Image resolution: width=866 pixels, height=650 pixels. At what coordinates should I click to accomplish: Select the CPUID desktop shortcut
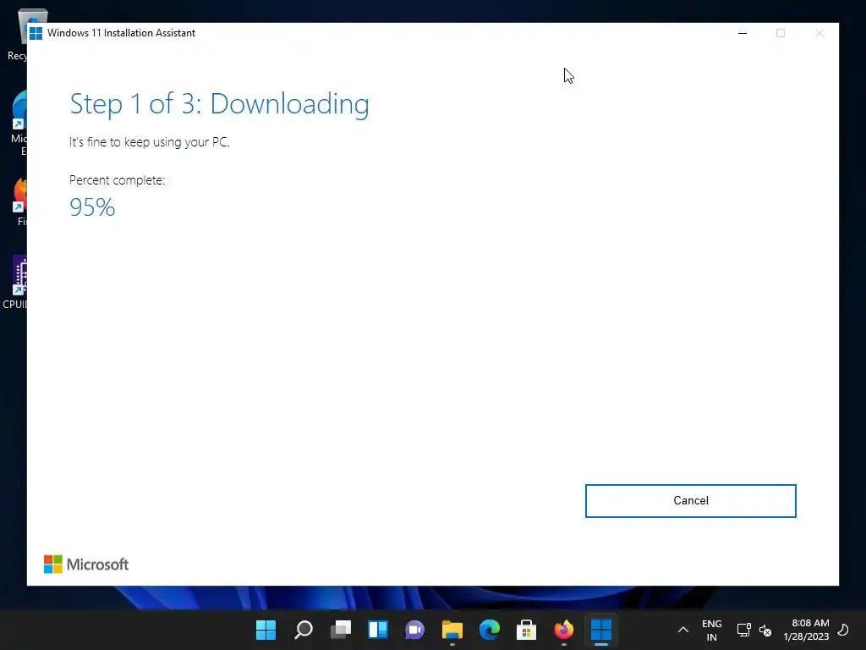15,282
